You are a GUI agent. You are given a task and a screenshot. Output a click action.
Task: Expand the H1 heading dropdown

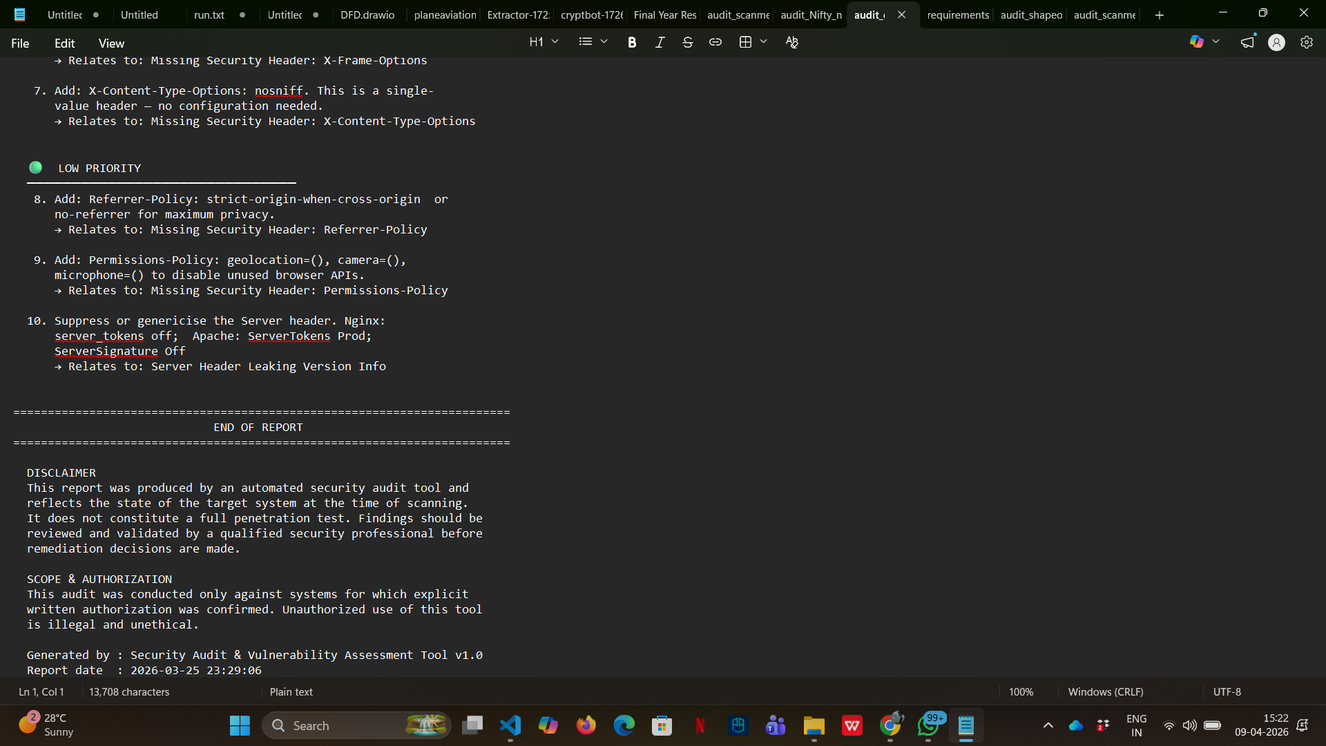(544, 42)
